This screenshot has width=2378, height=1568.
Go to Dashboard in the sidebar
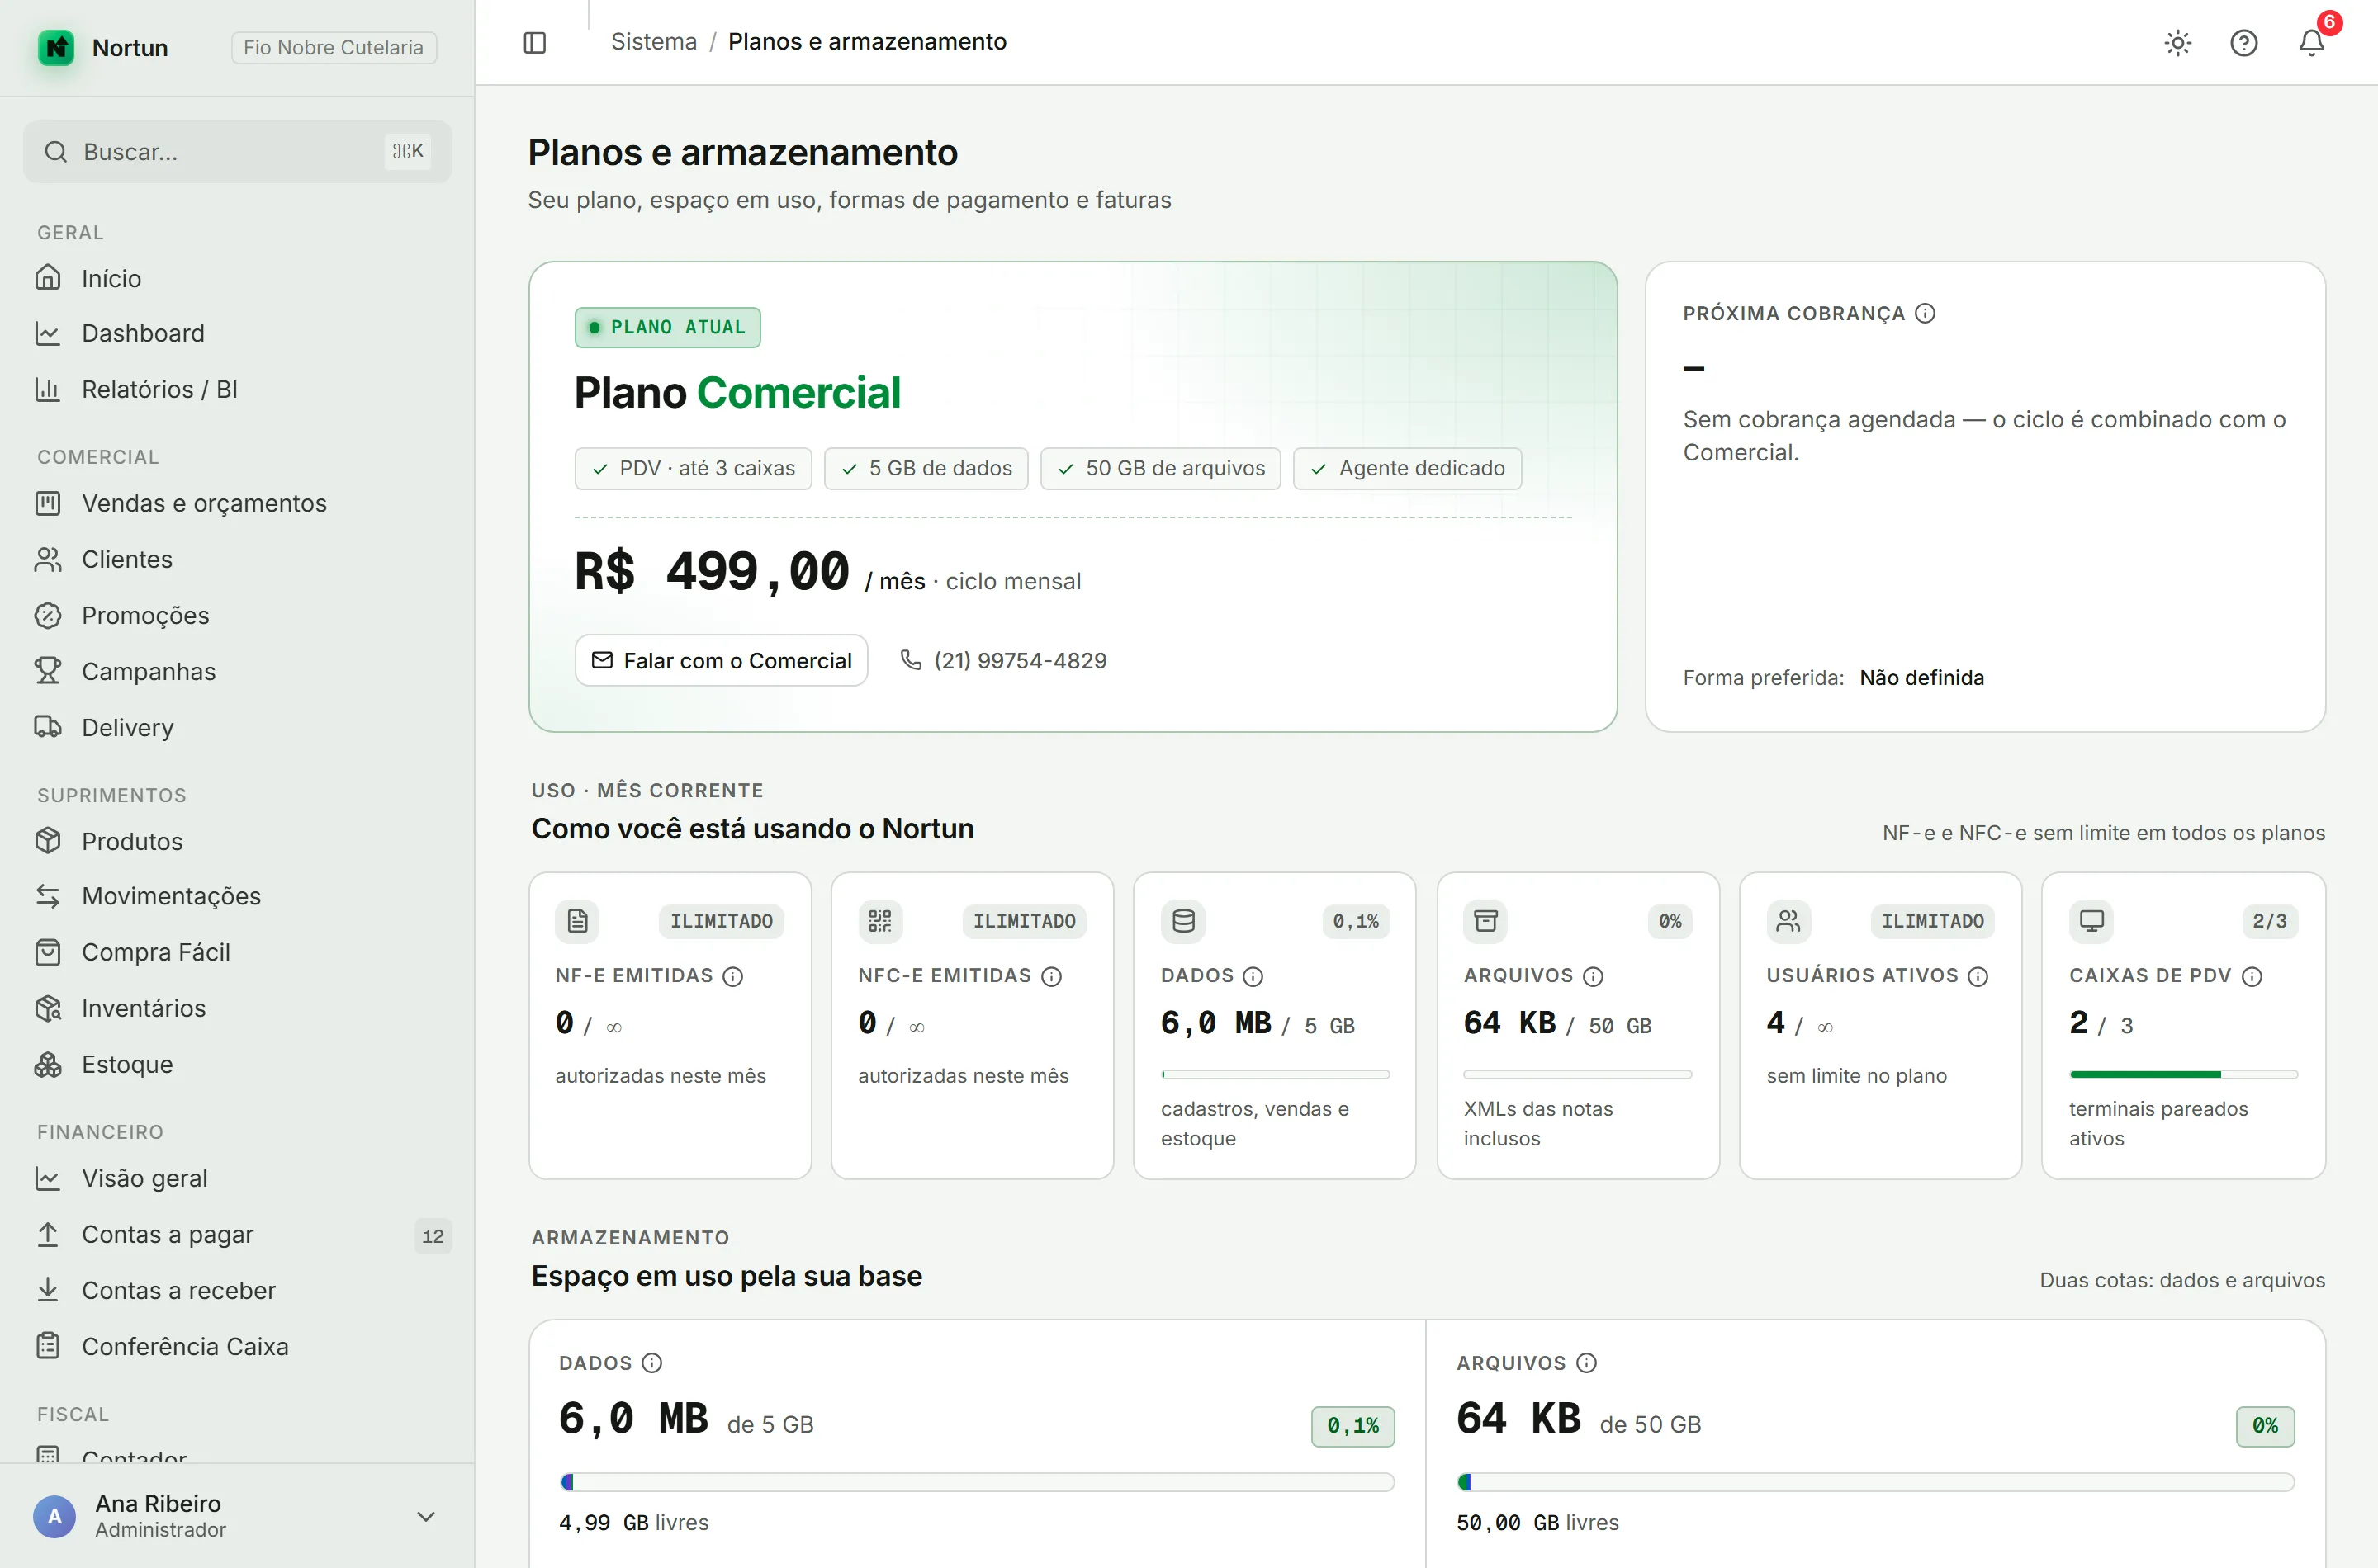238,333
